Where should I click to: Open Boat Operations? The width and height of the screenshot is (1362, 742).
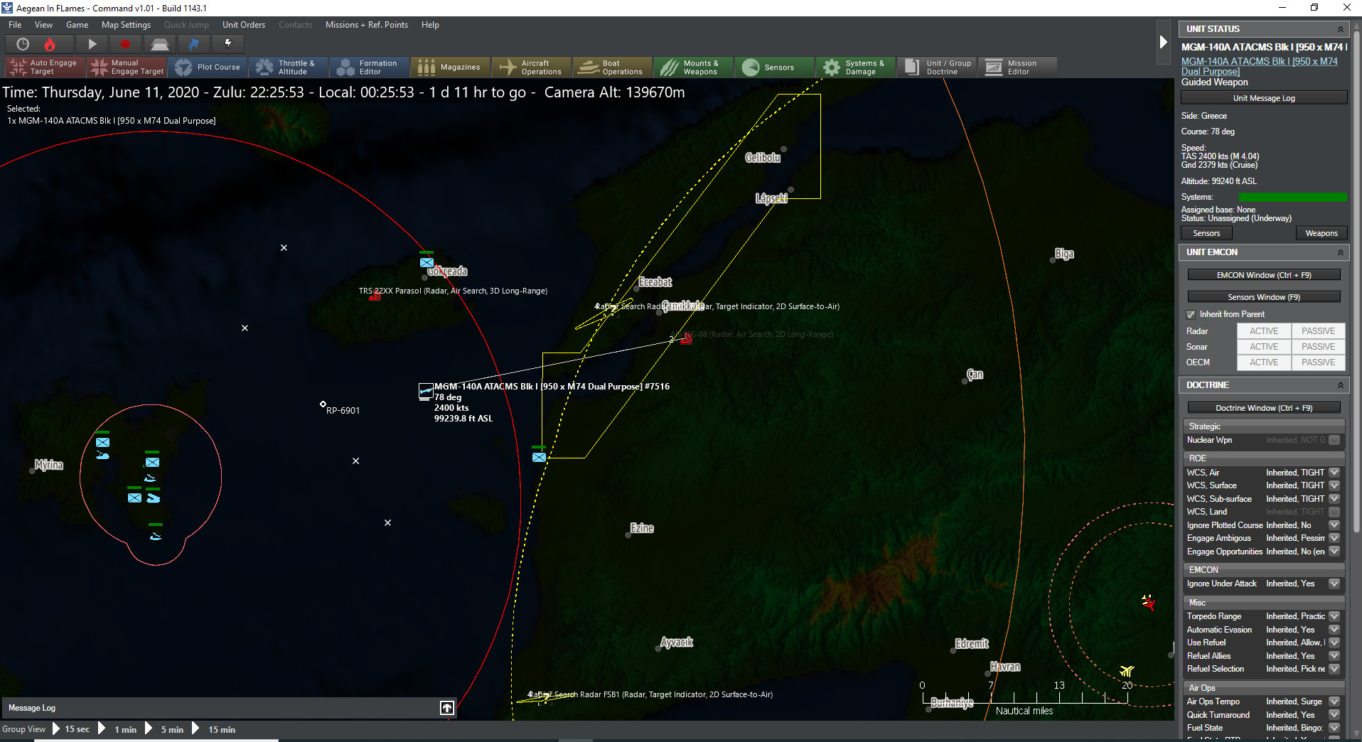pos(612,67)
